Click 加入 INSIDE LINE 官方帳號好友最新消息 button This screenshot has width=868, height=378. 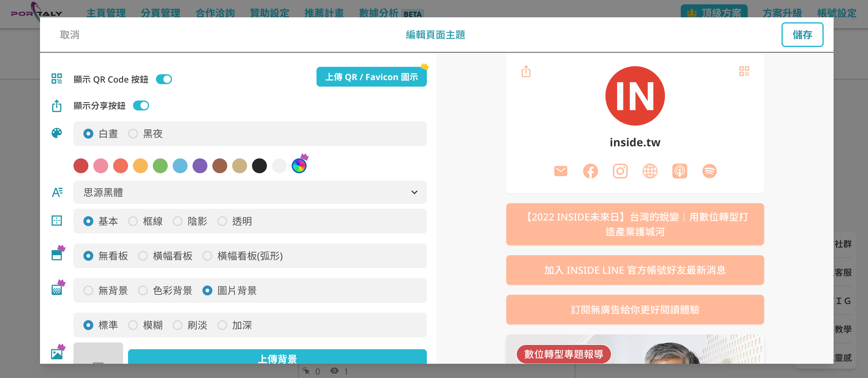coord(635,270)
